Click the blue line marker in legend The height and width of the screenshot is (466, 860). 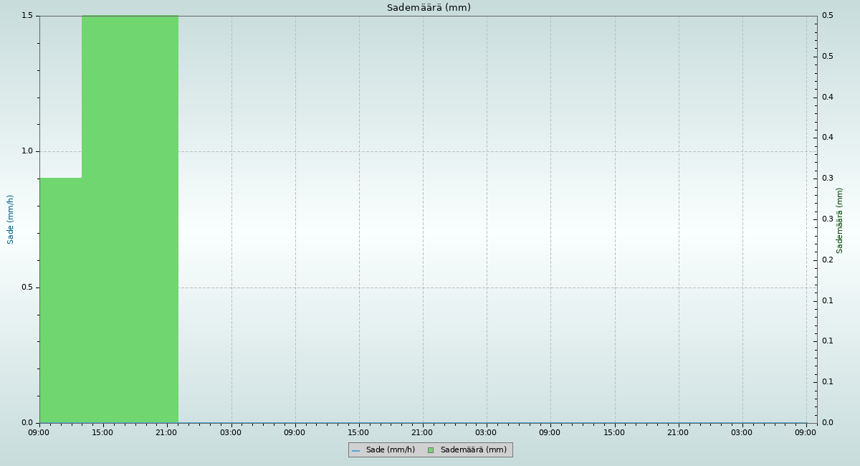[355, 450]
